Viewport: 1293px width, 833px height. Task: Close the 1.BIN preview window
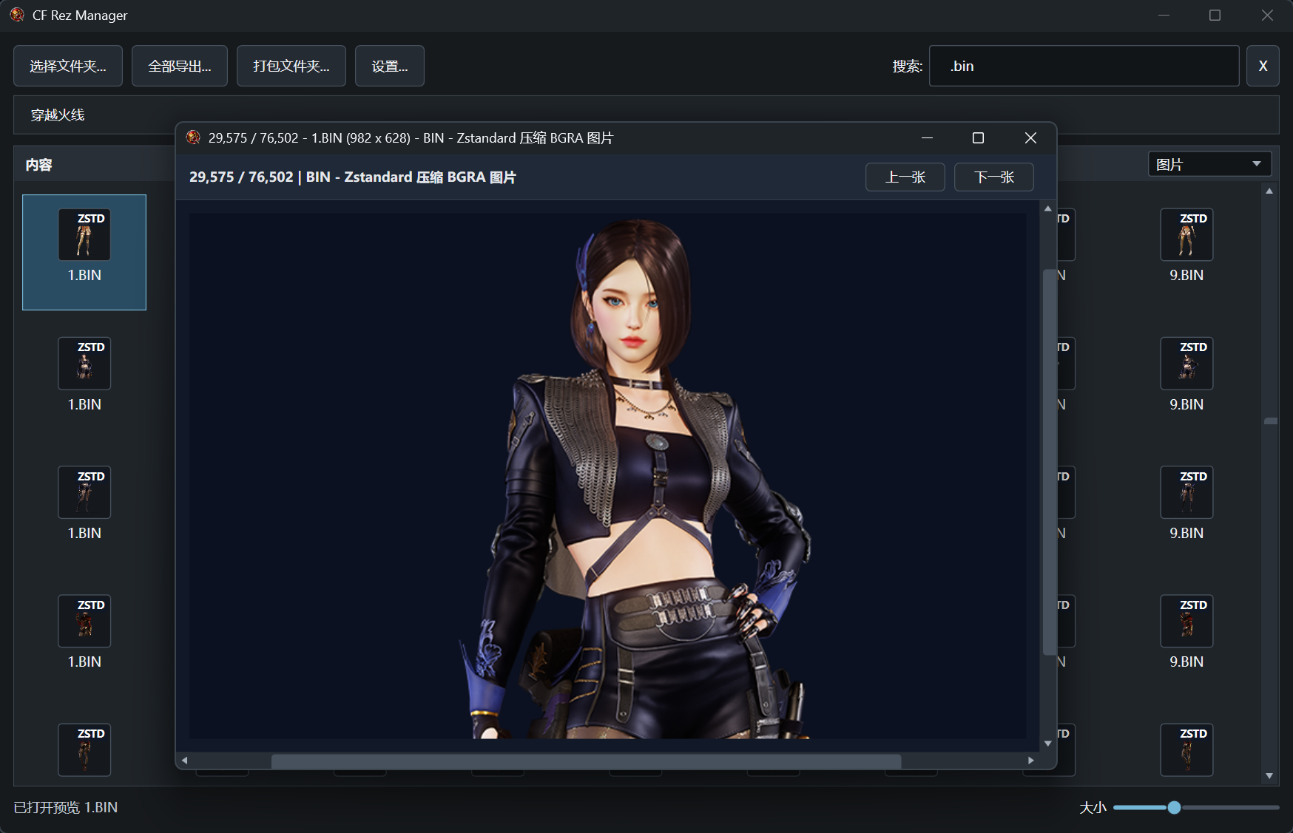[x=1030, y=138]
